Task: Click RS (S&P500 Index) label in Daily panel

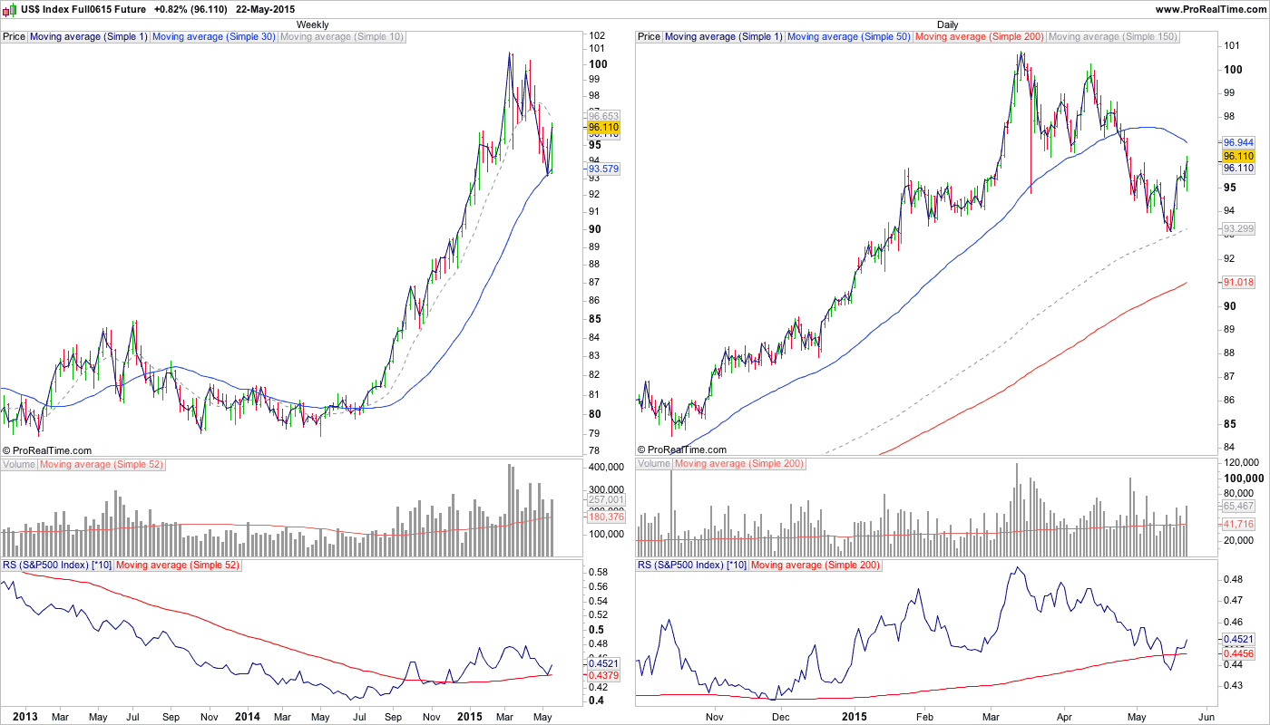Action: point(692,565)
